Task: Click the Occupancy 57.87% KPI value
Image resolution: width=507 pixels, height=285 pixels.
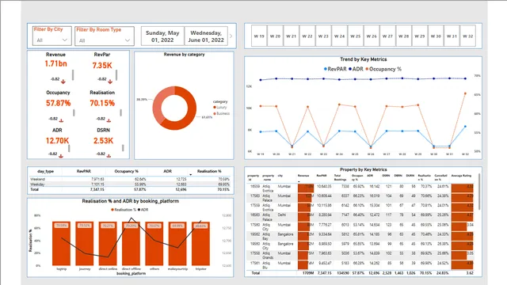Action: pyautogui.click(x=58, y=103)
